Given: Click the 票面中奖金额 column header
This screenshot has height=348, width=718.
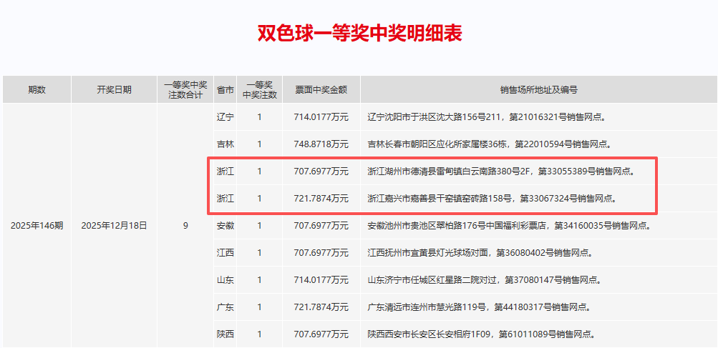Looking at the screenshot, I should point(321,89).
